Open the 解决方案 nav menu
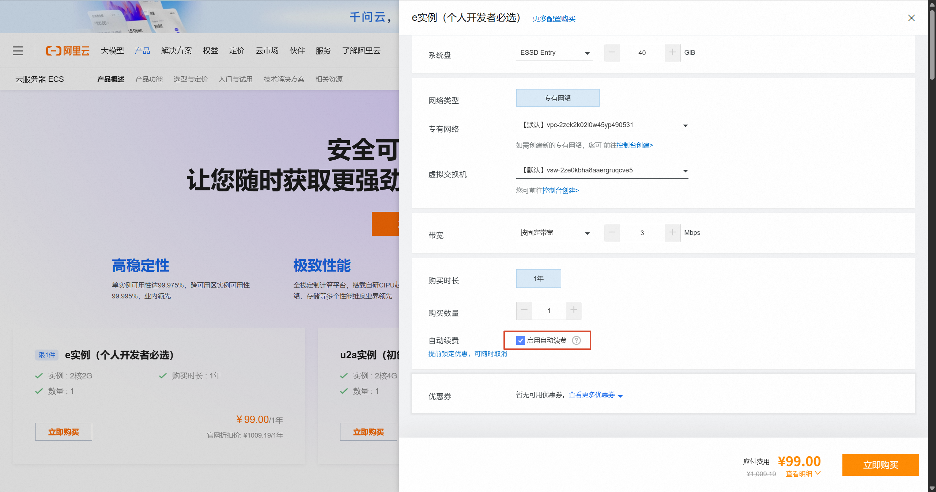The height and width of the screenshot is (492, 936). [x=177, y=51]
